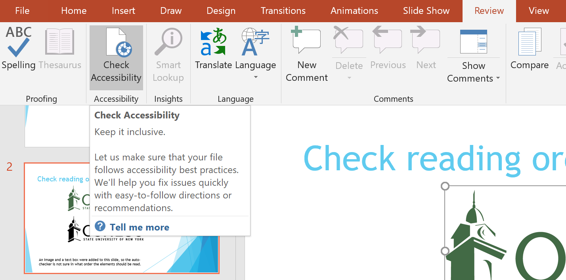Click the Proofing group label
566x280 pixels.
(x=42, y=99)
